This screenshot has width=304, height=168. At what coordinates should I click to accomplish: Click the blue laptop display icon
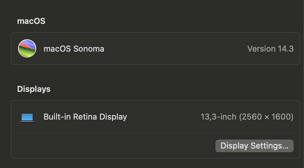pos(27,118)
